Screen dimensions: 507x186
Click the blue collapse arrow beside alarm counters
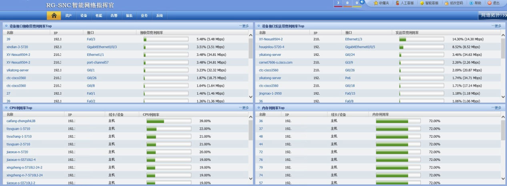coord(362,2)
